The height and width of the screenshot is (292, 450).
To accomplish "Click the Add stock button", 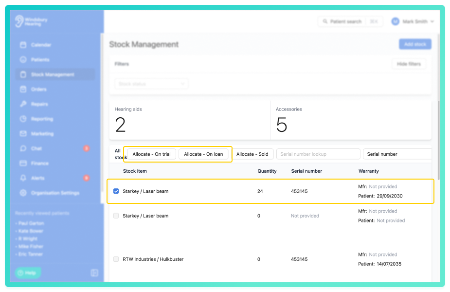I will tap(415, 44).
